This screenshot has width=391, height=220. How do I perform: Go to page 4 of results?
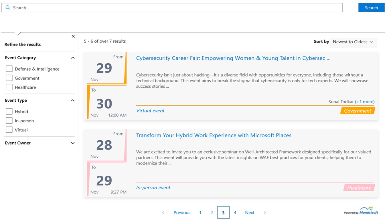(235, 213)
